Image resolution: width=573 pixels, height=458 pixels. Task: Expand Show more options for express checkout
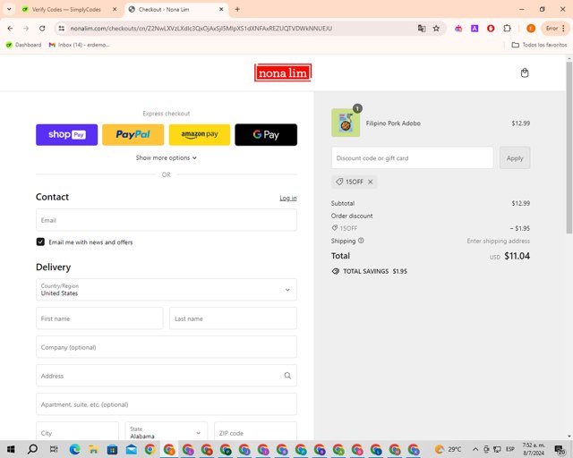(167, 157)
